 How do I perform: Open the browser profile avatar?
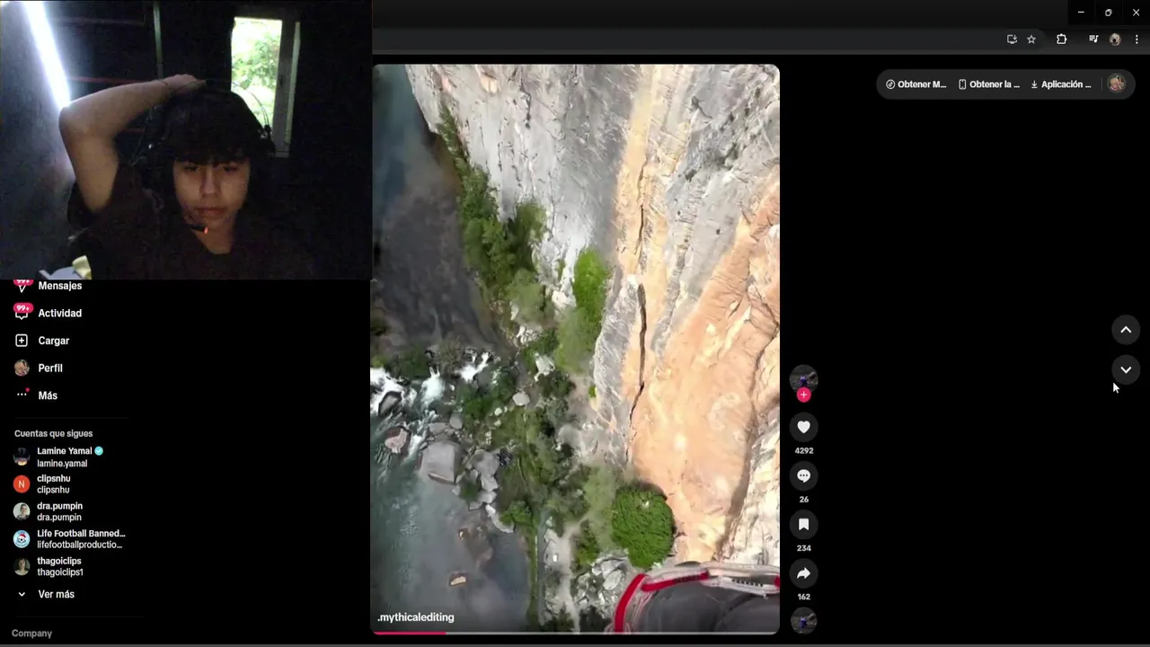(x=1115, y=40)
